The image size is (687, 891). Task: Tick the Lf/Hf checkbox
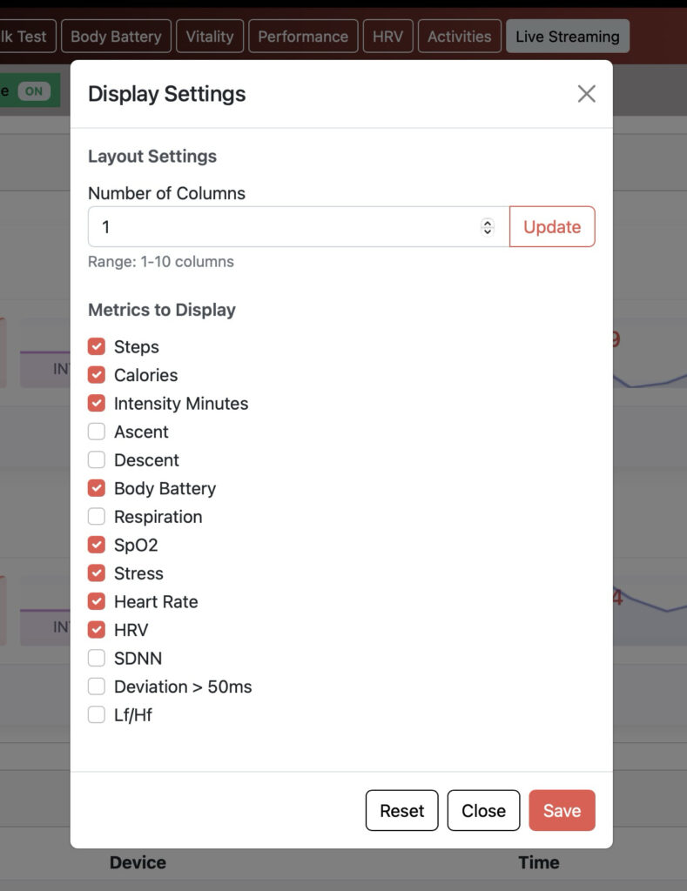click(x=97, y=715)
